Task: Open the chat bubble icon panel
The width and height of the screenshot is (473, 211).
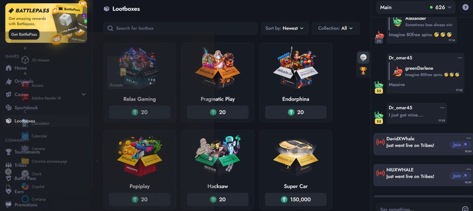Action: tap(363, 57)
